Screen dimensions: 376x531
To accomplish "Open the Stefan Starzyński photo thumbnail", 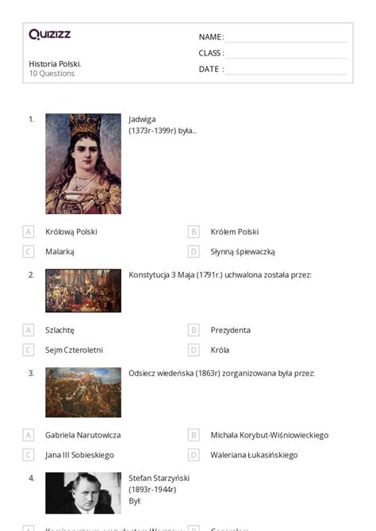I will (83, 493).
